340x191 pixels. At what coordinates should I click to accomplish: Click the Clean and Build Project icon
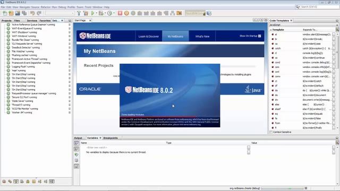pyautogui.click(x=86, y=13)
